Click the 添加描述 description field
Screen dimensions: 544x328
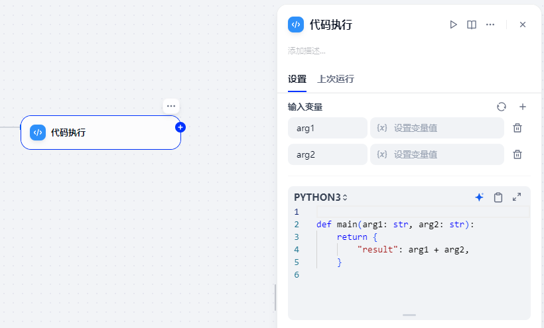[306, 51]
